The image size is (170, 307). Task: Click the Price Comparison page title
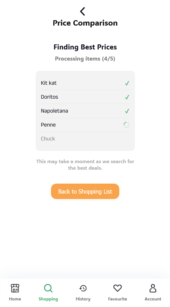coord(85,23)
